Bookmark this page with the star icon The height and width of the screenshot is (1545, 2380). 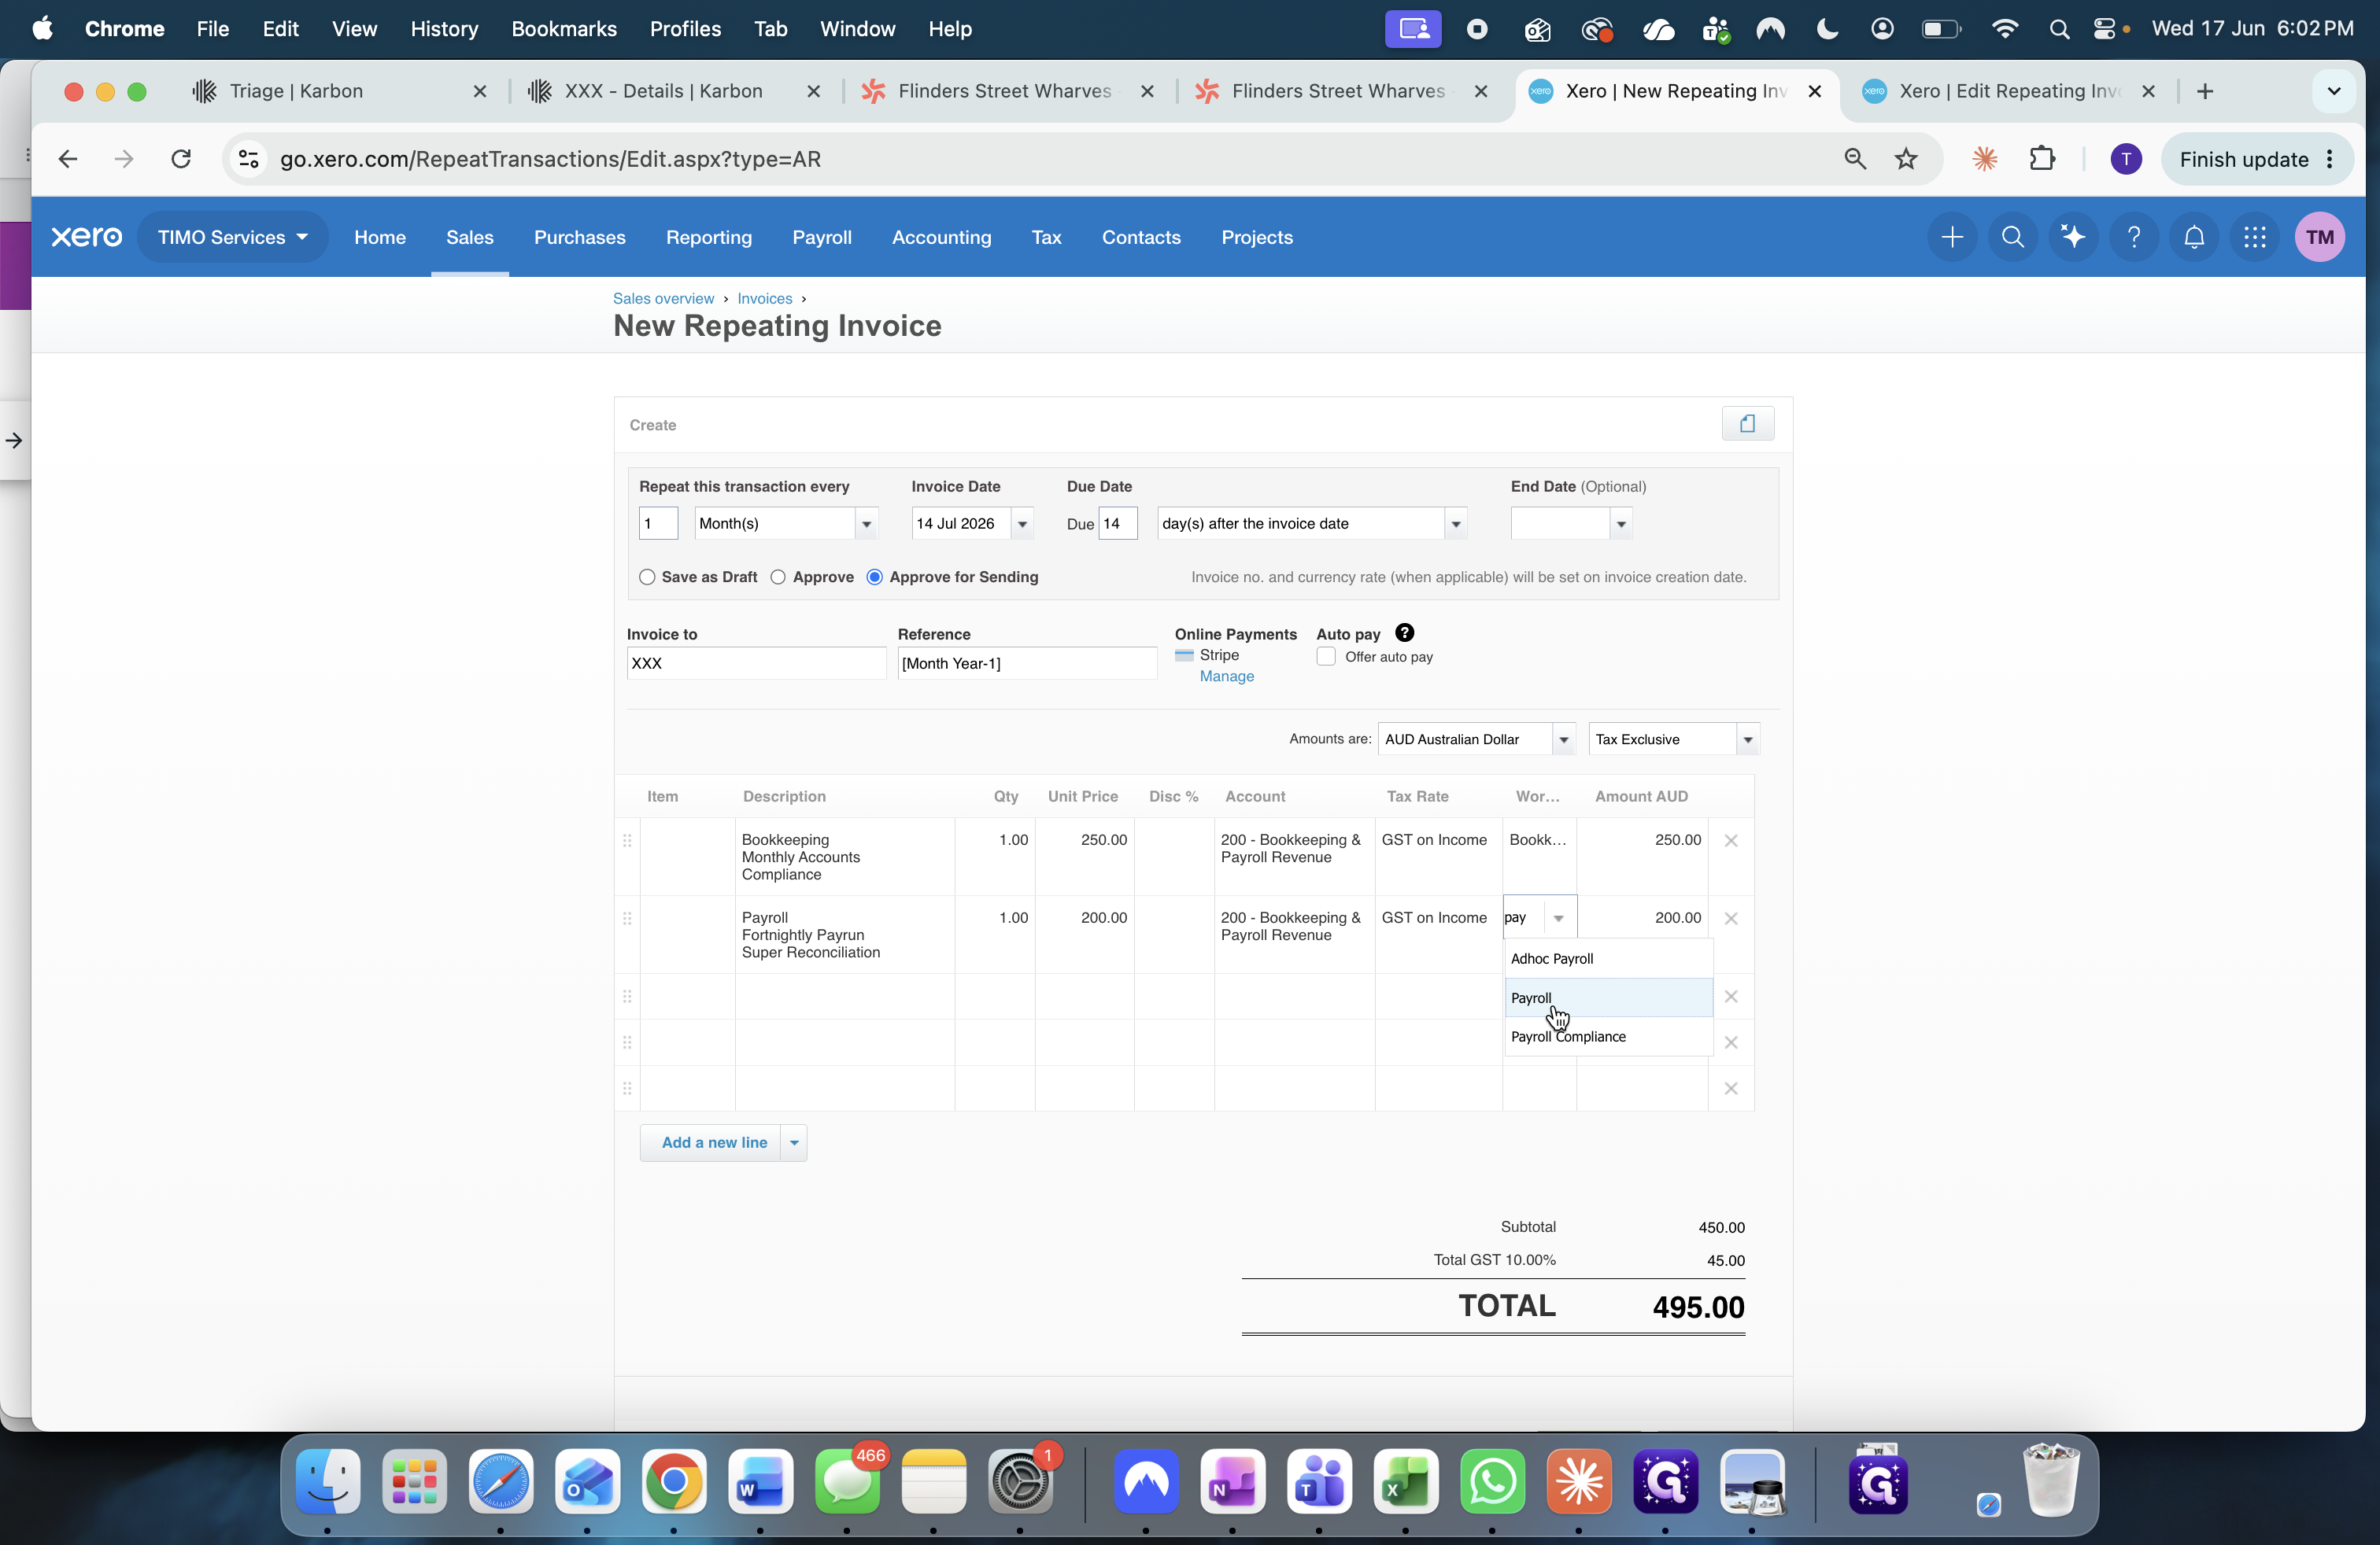(1907, 159)
